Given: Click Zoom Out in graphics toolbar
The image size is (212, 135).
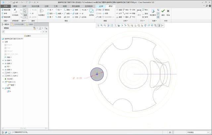Looking at the screenshot, I should [105, 25].
